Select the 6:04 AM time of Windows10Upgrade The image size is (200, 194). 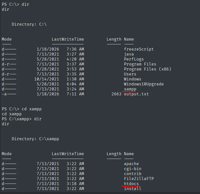coord(75,84)
